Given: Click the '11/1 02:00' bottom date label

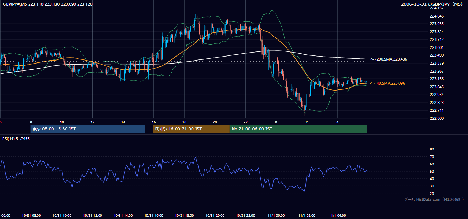Looking at the screenshot, I should [x=307, y=216].
